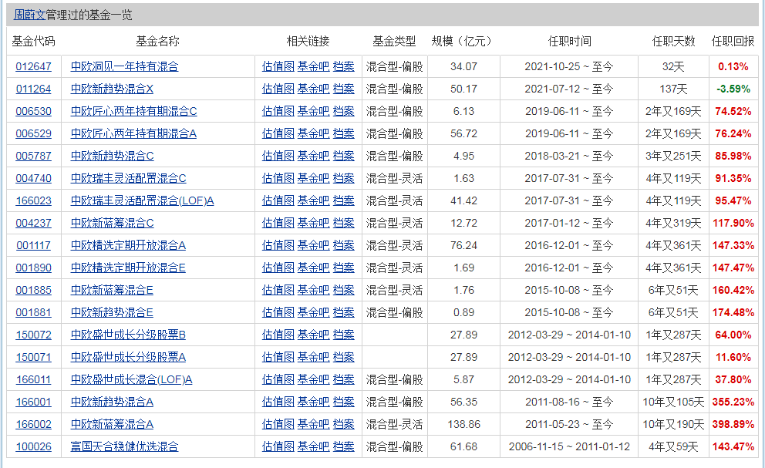
Task: Open fund 中欧盛世成长分级股票A
Action: click(128, 358)
